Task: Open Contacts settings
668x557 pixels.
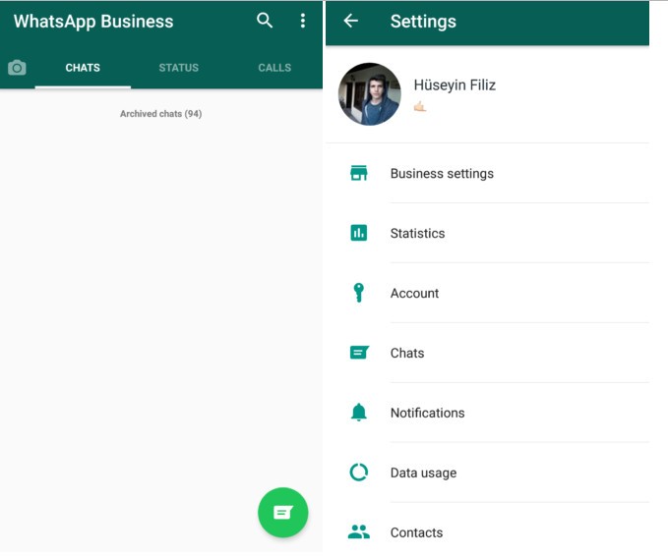Action: click(x=487, y=530)
